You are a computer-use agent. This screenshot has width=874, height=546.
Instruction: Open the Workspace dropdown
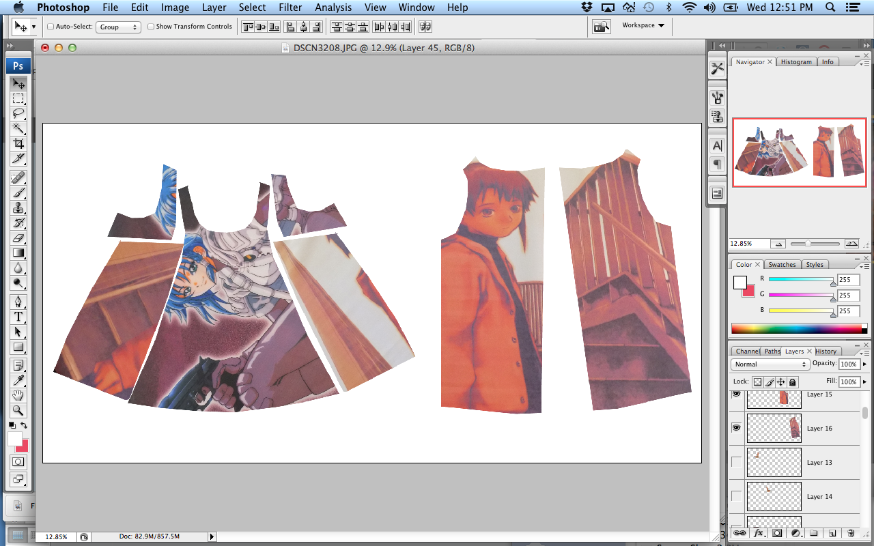tap(643, 25)
